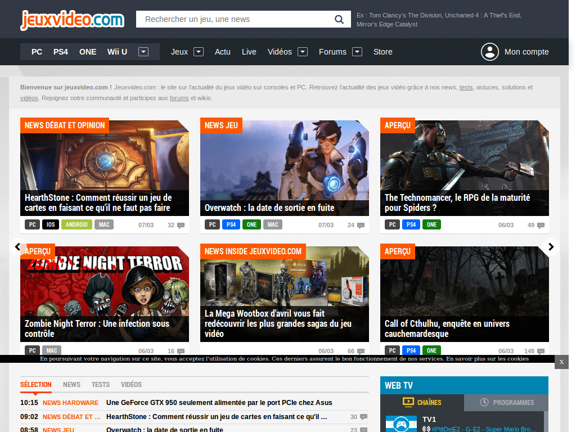Select the PS4 platform link
The height and width of the screenshot is (432, 576).
click(61, 52)
